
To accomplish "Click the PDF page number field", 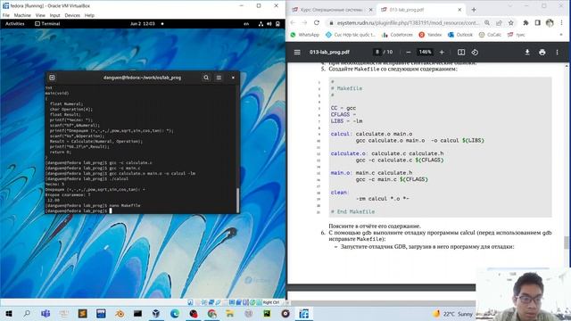I will tap(377, 52).
